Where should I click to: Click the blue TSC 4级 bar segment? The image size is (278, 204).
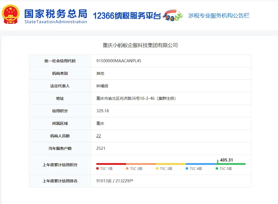(201, 164)
